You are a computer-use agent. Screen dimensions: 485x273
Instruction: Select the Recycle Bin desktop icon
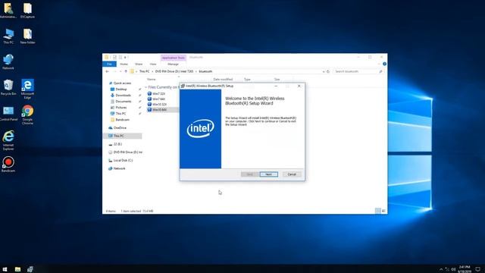[8, 87]
